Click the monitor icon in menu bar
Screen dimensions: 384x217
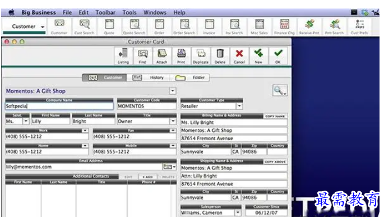354,12
